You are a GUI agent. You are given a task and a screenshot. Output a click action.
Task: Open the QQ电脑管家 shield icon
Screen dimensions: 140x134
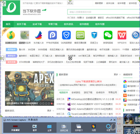coord(66,35)
